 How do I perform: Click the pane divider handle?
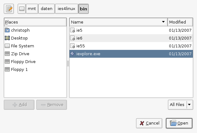coord(68,63)
